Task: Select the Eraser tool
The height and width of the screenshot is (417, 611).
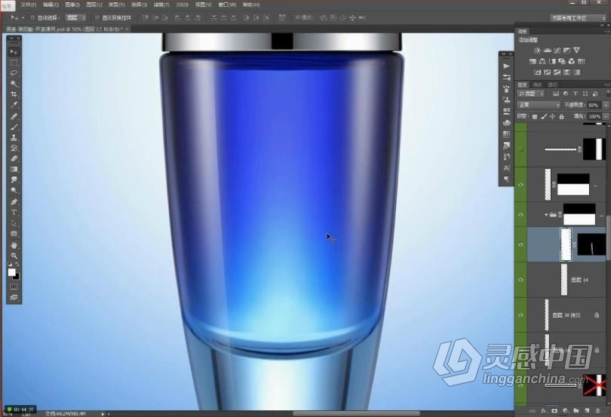Action: 14,158
